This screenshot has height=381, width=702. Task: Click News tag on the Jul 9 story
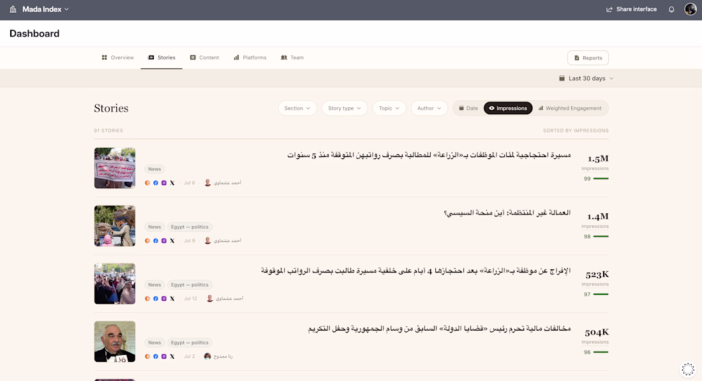tap(154, 227)
